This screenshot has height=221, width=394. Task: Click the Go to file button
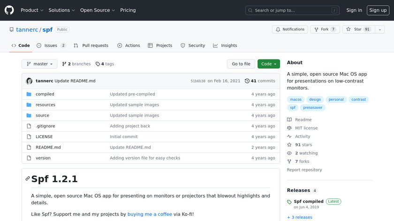(241, 64)
